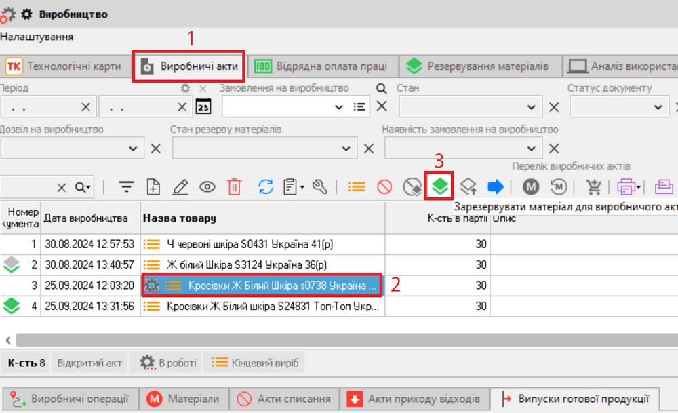This screenshot has width=678, height=413.
Task: Open the 'Дозвіл на виробництво' dropdown
Action: click(x=132, y=149)
